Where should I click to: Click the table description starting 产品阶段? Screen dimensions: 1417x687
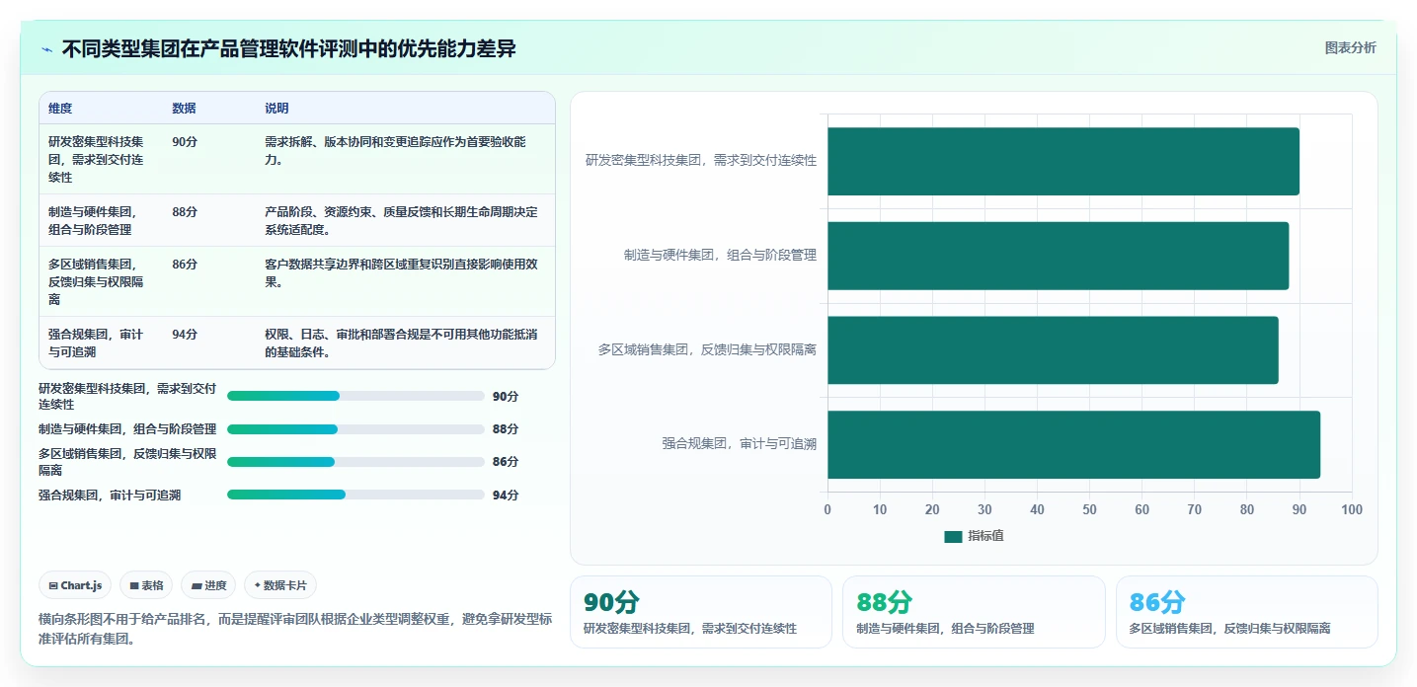click(401, 220)
